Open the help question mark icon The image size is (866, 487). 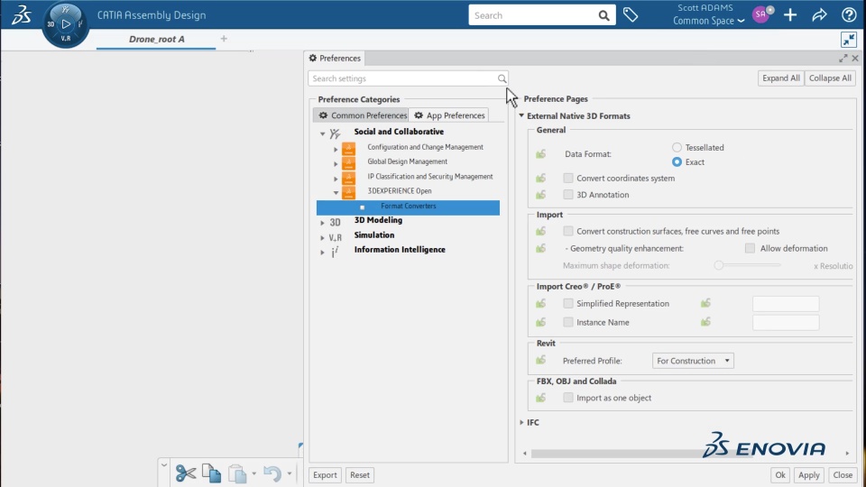coord(849,15)
